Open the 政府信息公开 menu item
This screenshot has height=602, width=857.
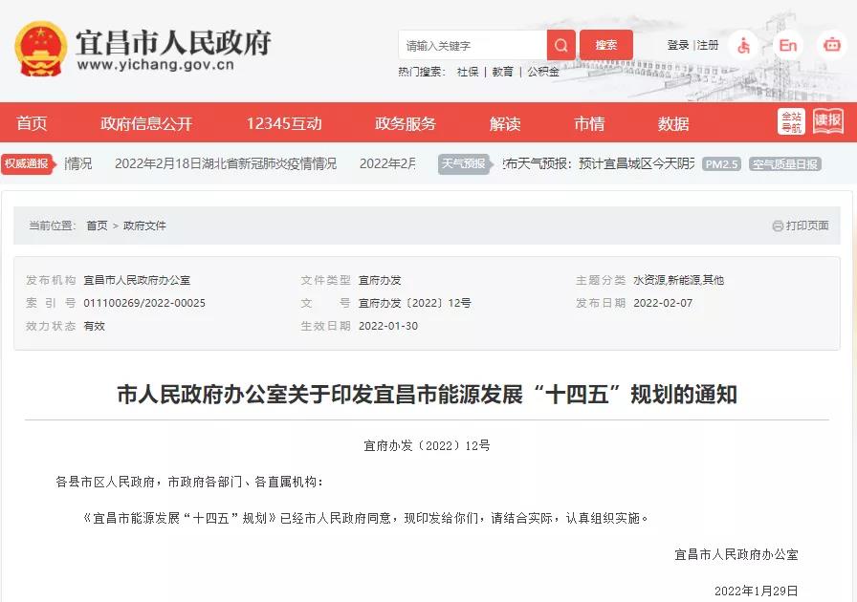click(146, 123)
